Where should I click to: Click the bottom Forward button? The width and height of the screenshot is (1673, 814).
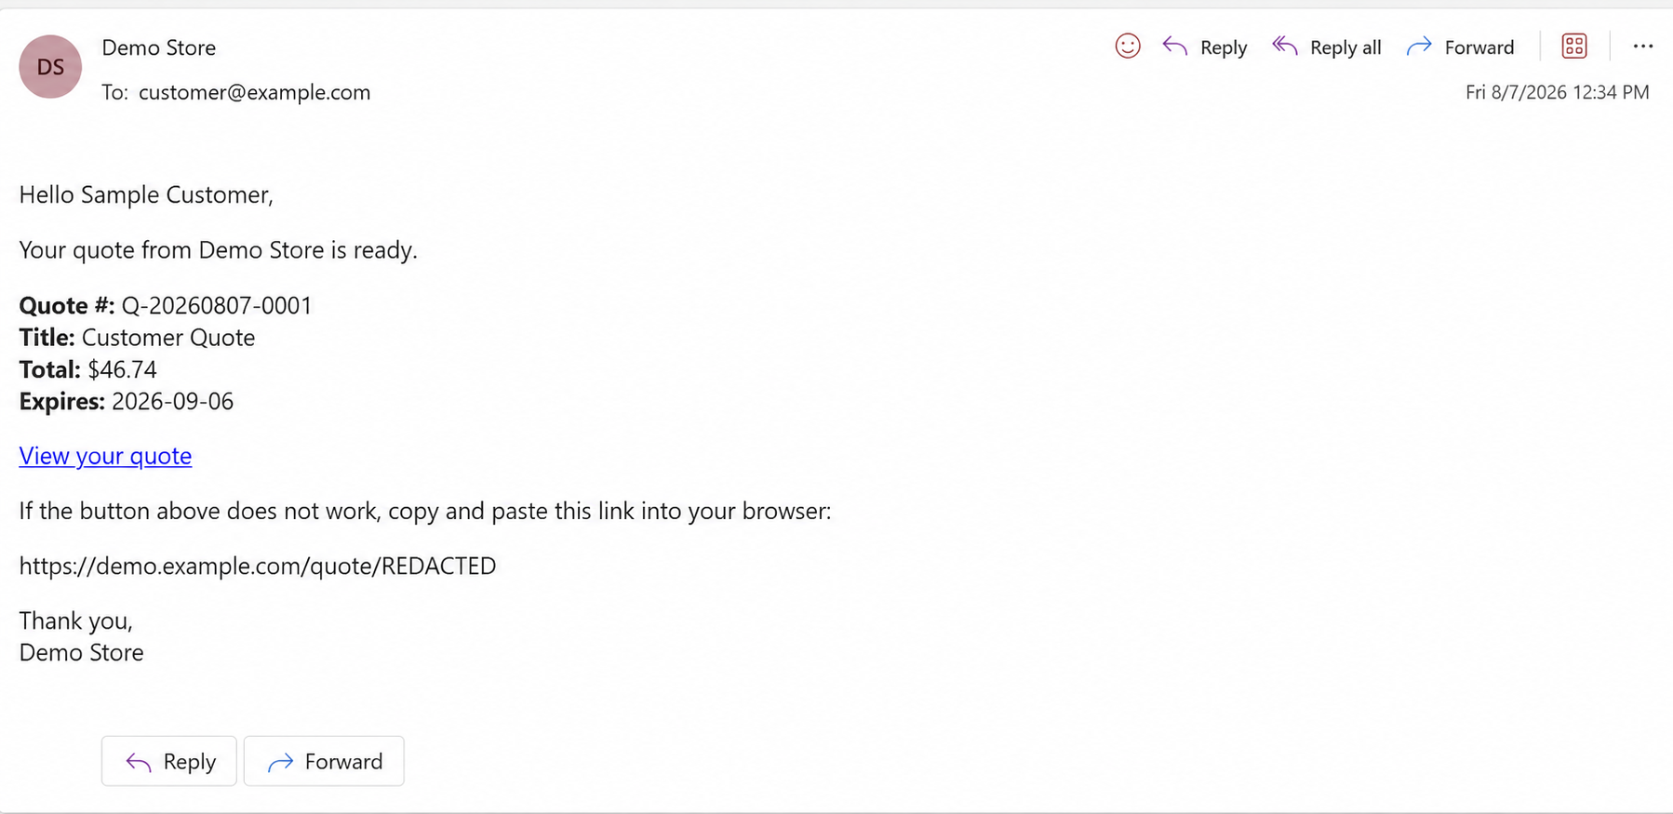324,761
